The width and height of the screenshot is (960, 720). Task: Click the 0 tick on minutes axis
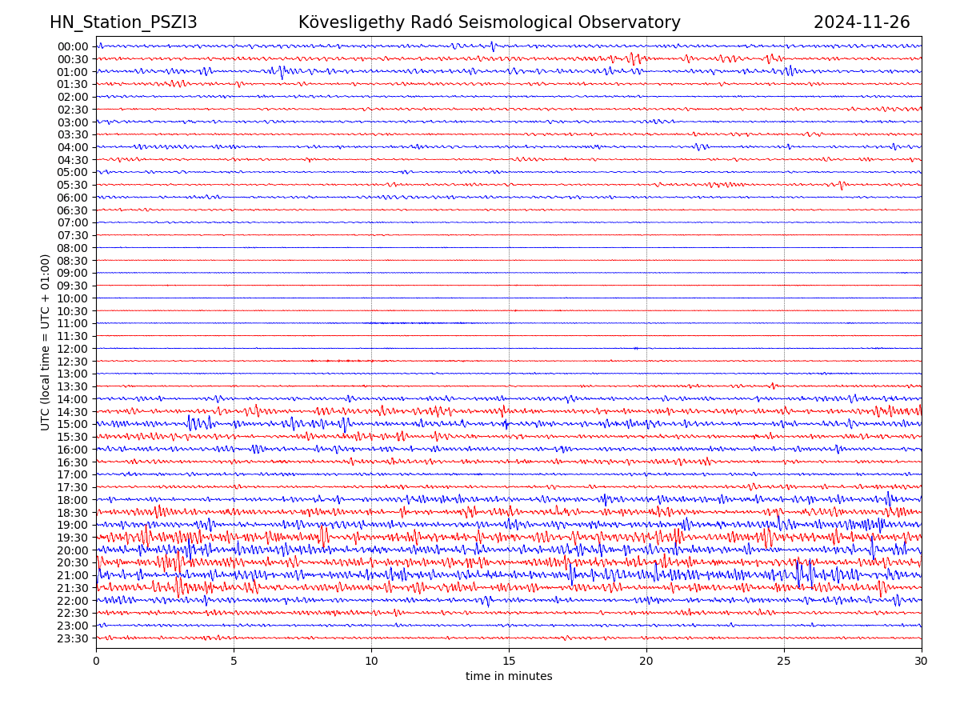click(96, 661)
